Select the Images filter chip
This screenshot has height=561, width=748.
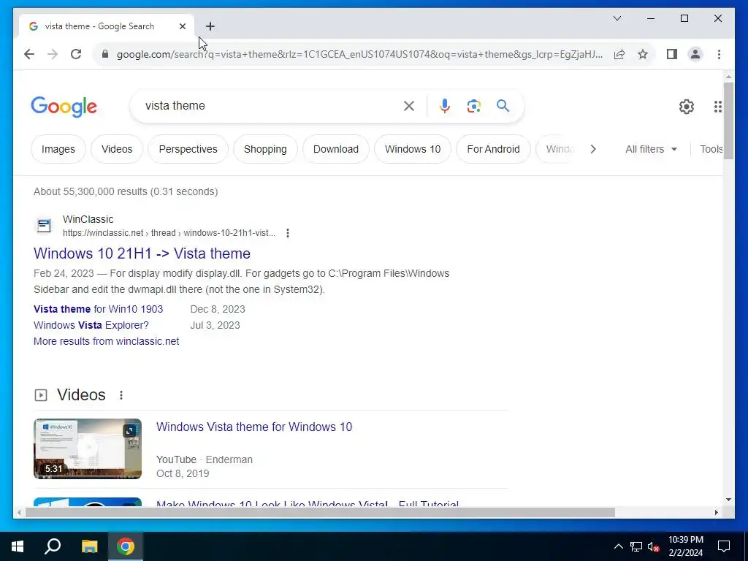(x=58, y=149)
